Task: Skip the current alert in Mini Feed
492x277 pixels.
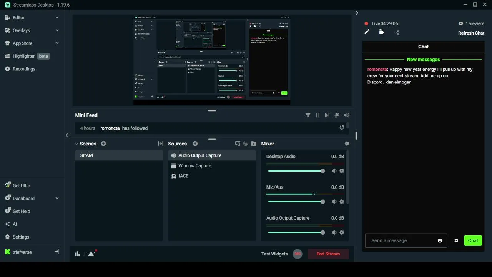Action: pos(327,115)
